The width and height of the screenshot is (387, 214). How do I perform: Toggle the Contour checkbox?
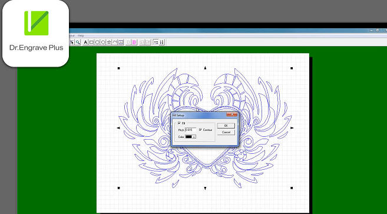200,130
